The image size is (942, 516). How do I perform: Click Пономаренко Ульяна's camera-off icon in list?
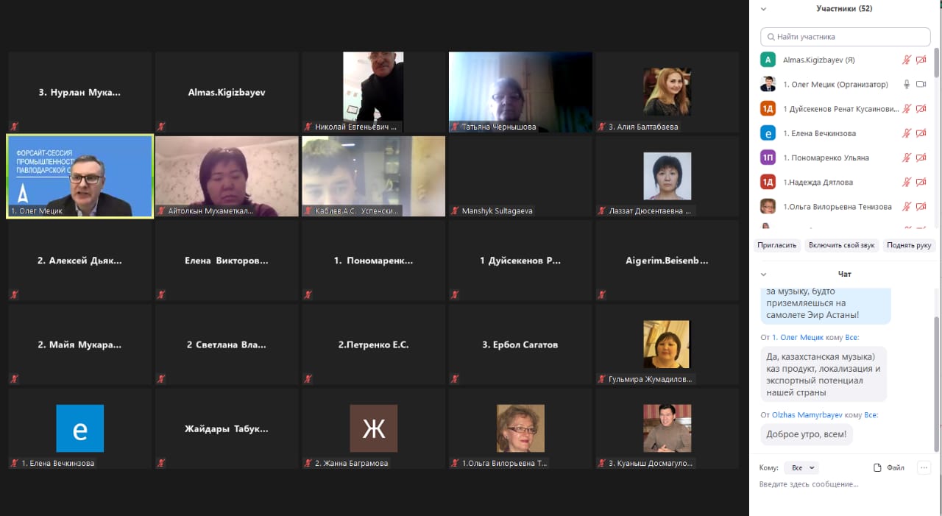click(x=921, y=158)
